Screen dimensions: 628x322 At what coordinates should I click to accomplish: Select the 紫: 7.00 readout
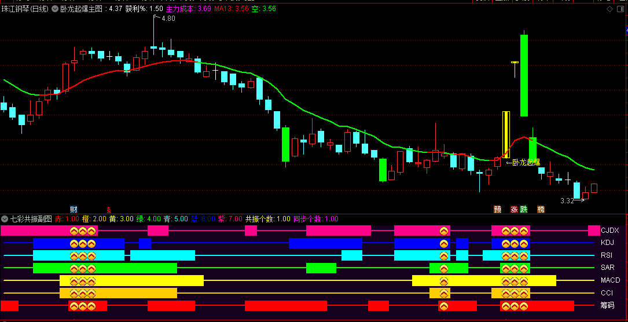[x=230, y=219]
